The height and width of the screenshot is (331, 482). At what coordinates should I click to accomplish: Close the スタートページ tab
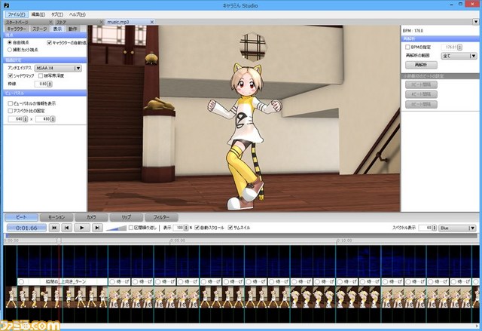click(x=50, y=22)
